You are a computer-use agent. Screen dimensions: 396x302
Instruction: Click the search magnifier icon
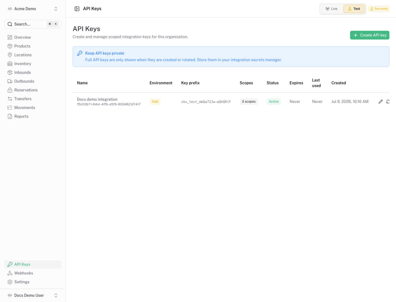[10, 24]
